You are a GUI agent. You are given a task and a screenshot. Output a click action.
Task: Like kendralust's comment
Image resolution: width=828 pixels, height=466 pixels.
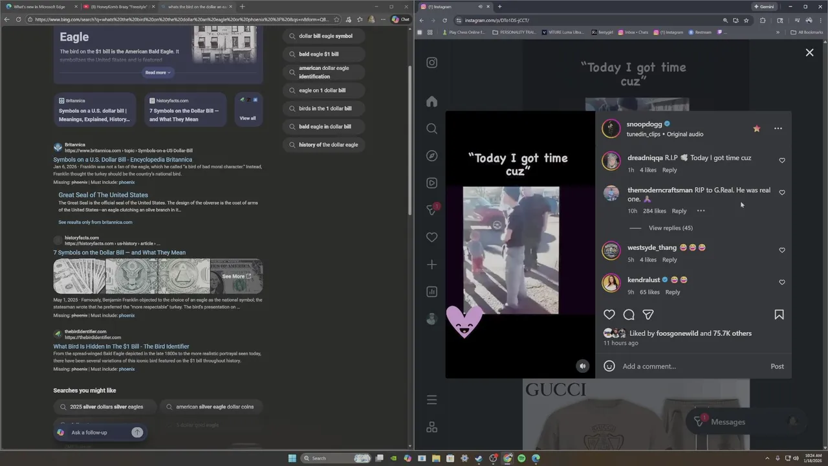click(781, 282)
